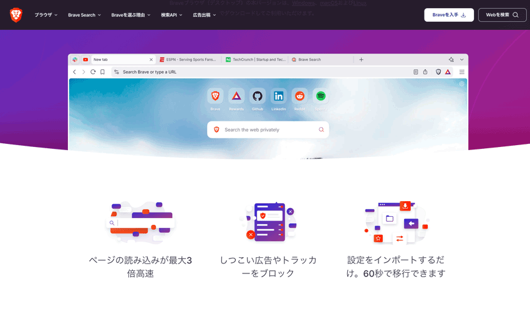This screenshot has width=530, height=327.
Task: Select the pinned Slack tab icon
Action: tap(75, 59)
